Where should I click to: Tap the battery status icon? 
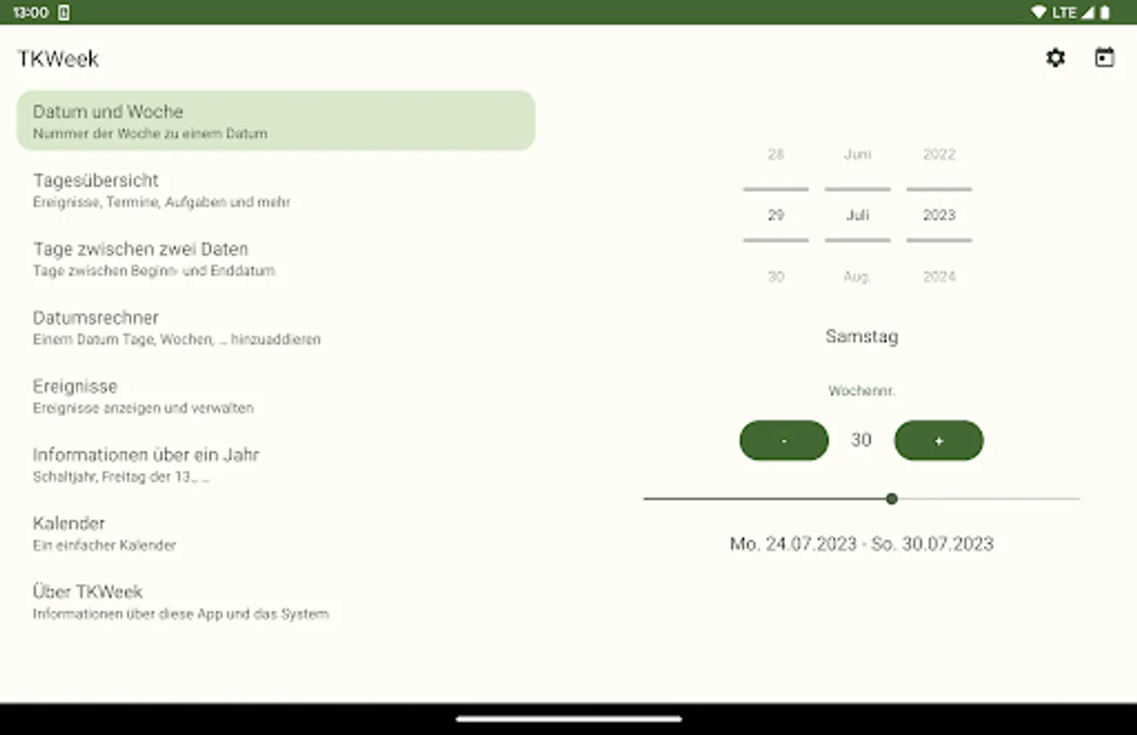tap(1105, 12)
